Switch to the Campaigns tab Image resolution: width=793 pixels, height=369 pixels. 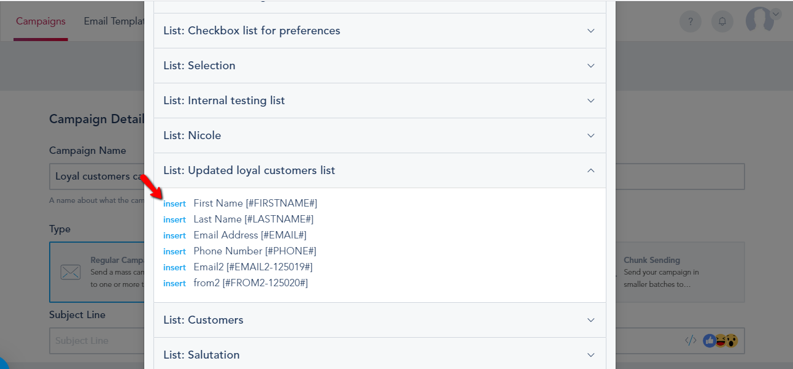click(x=41, y=21)
